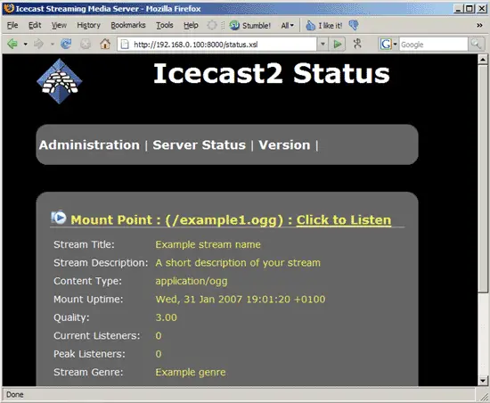Reload the page with the Refresh icon
The image size is (490, 403).
coord(66,44)
